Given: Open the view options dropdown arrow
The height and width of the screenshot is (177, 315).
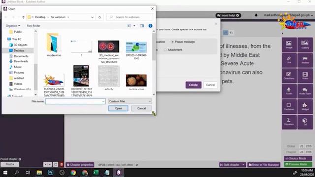Looking at the screenshot, I should pyautogui.click(x=134, y=26).
